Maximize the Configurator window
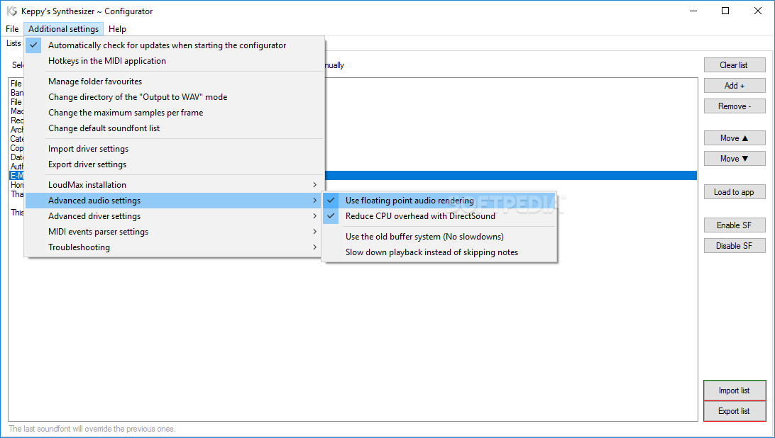The height and width of the screenshot is (438, 775). pos(725,11)
